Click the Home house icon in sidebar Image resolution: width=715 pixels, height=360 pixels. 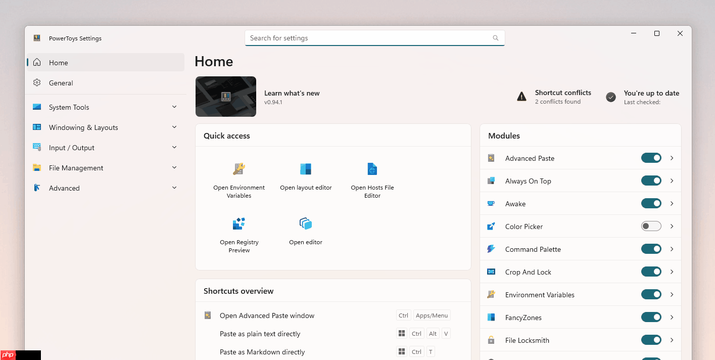37,63
